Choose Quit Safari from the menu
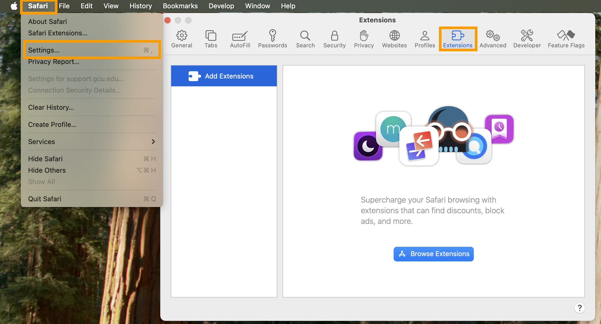 [45, 199]
